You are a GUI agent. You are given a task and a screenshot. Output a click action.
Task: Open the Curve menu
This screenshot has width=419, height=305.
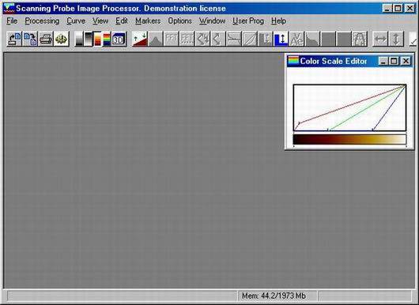coord(76,21)
